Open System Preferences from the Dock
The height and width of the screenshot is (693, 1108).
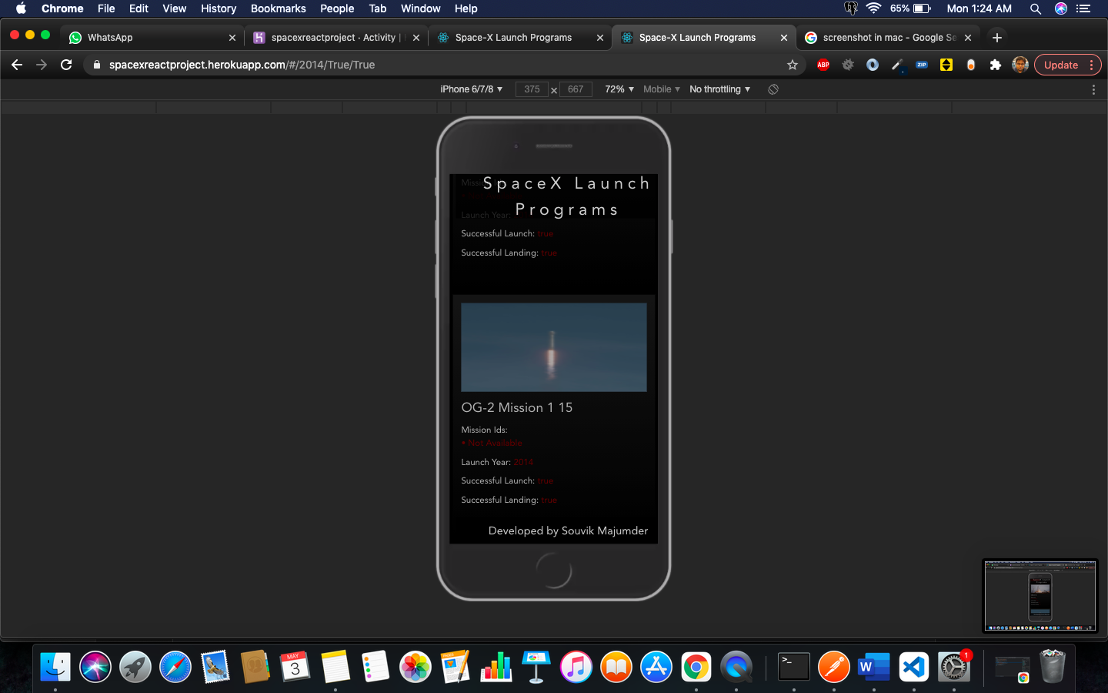coord(954,667)
